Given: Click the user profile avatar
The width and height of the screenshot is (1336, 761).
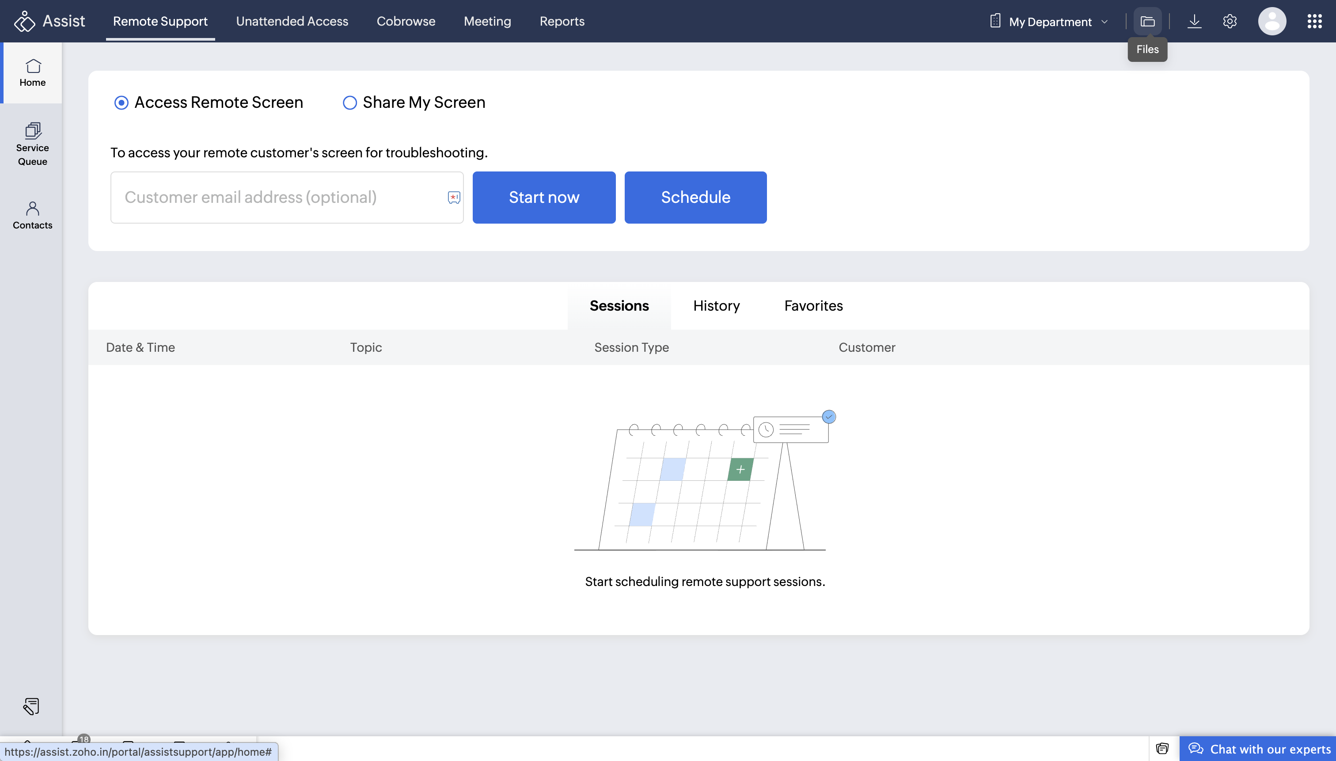Looking at the screenshot, I should [1272, 21].
